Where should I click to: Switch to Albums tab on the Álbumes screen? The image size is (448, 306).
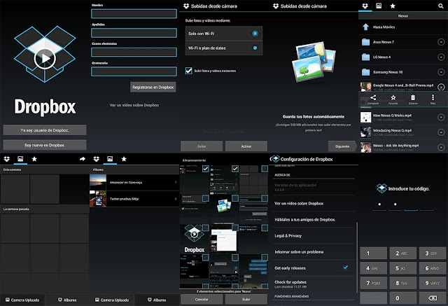[157, 300]
